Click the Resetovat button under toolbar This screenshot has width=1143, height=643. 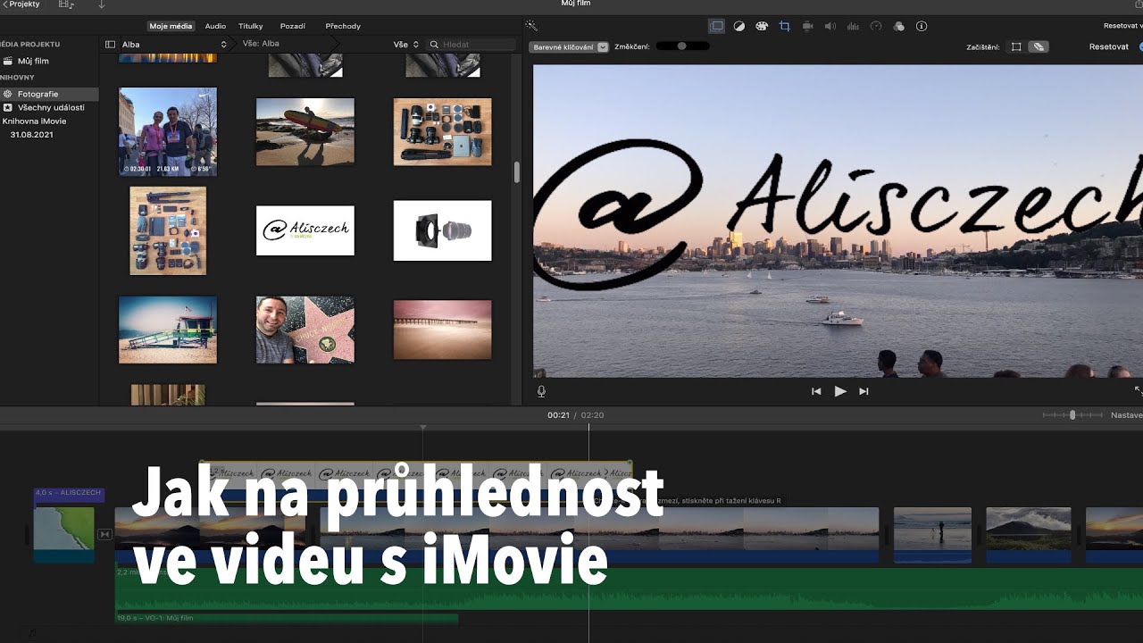[x=1108, y=46]
